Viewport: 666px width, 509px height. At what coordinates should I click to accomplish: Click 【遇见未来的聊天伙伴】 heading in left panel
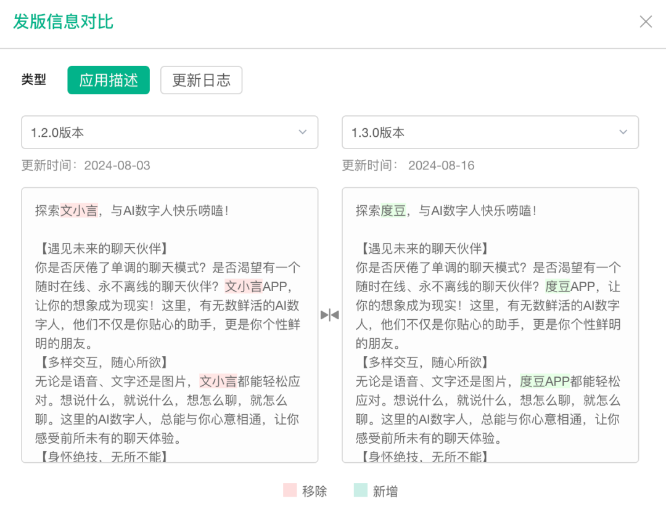click(x=104, y=248)
